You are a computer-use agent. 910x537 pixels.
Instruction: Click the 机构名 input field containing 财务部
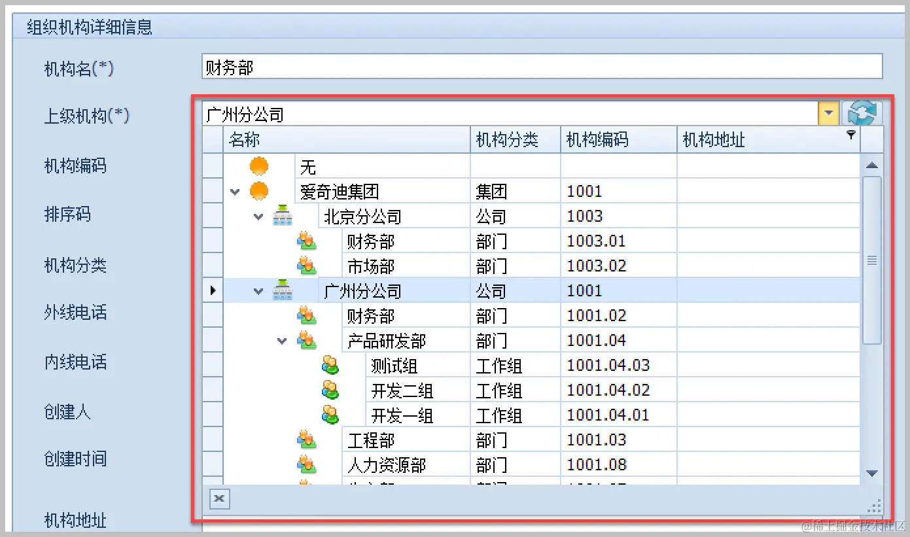coord(542,67)
